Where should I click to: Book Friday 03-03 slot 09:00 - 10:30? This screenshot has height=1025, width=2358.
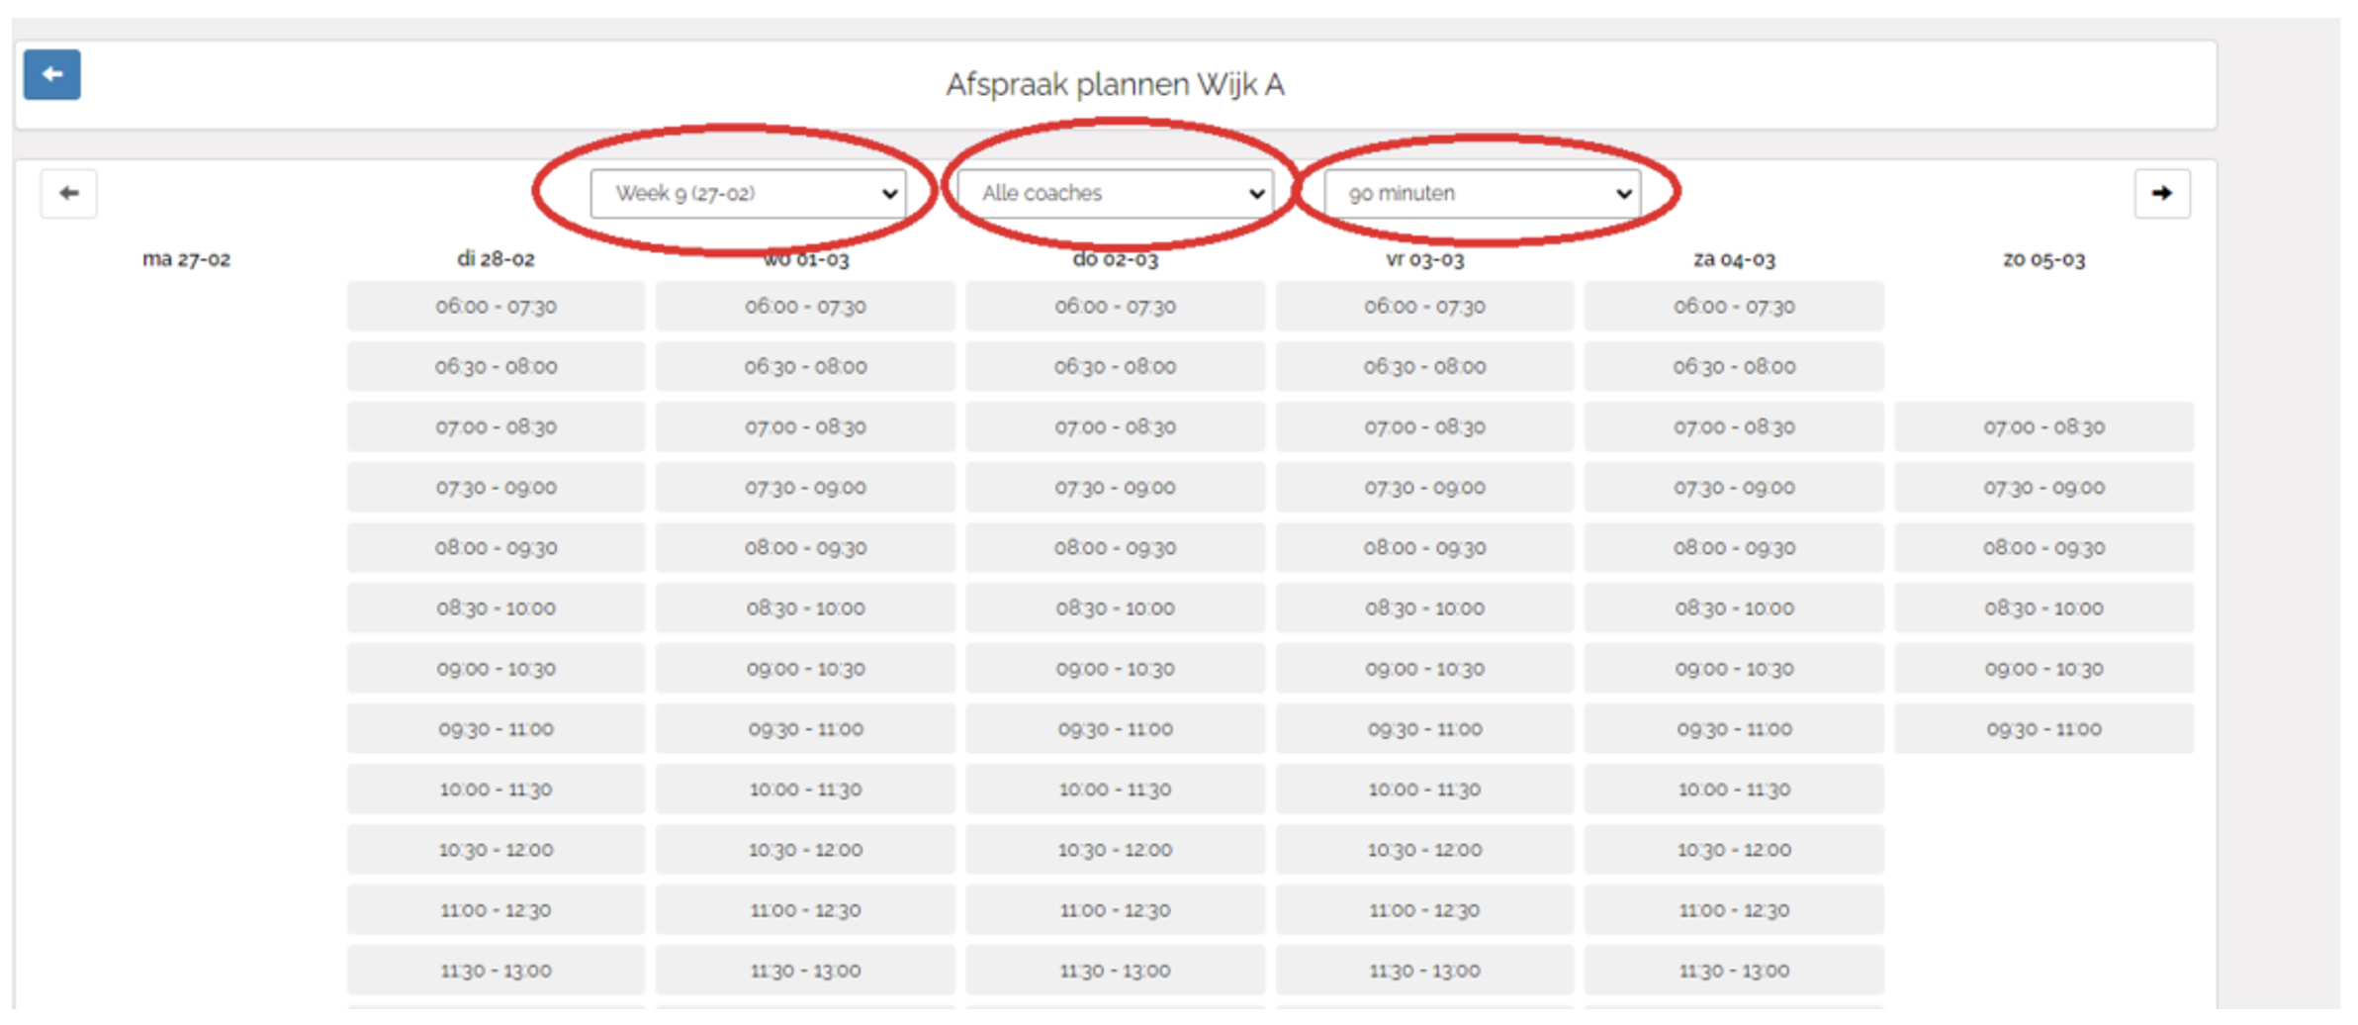tap(1424, 669)
